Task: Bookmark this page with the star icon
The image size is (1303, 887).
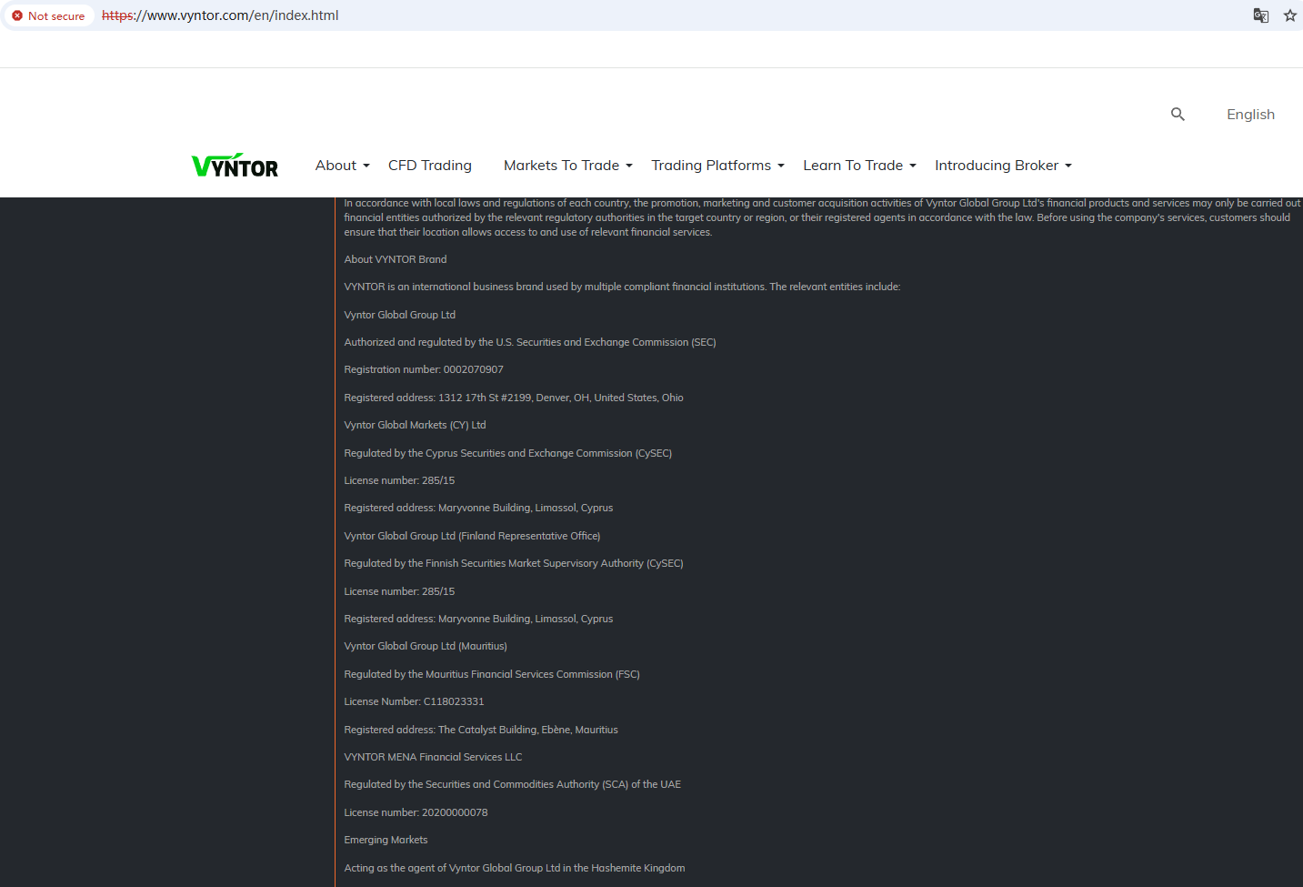Action: [x=1290, y=15]
